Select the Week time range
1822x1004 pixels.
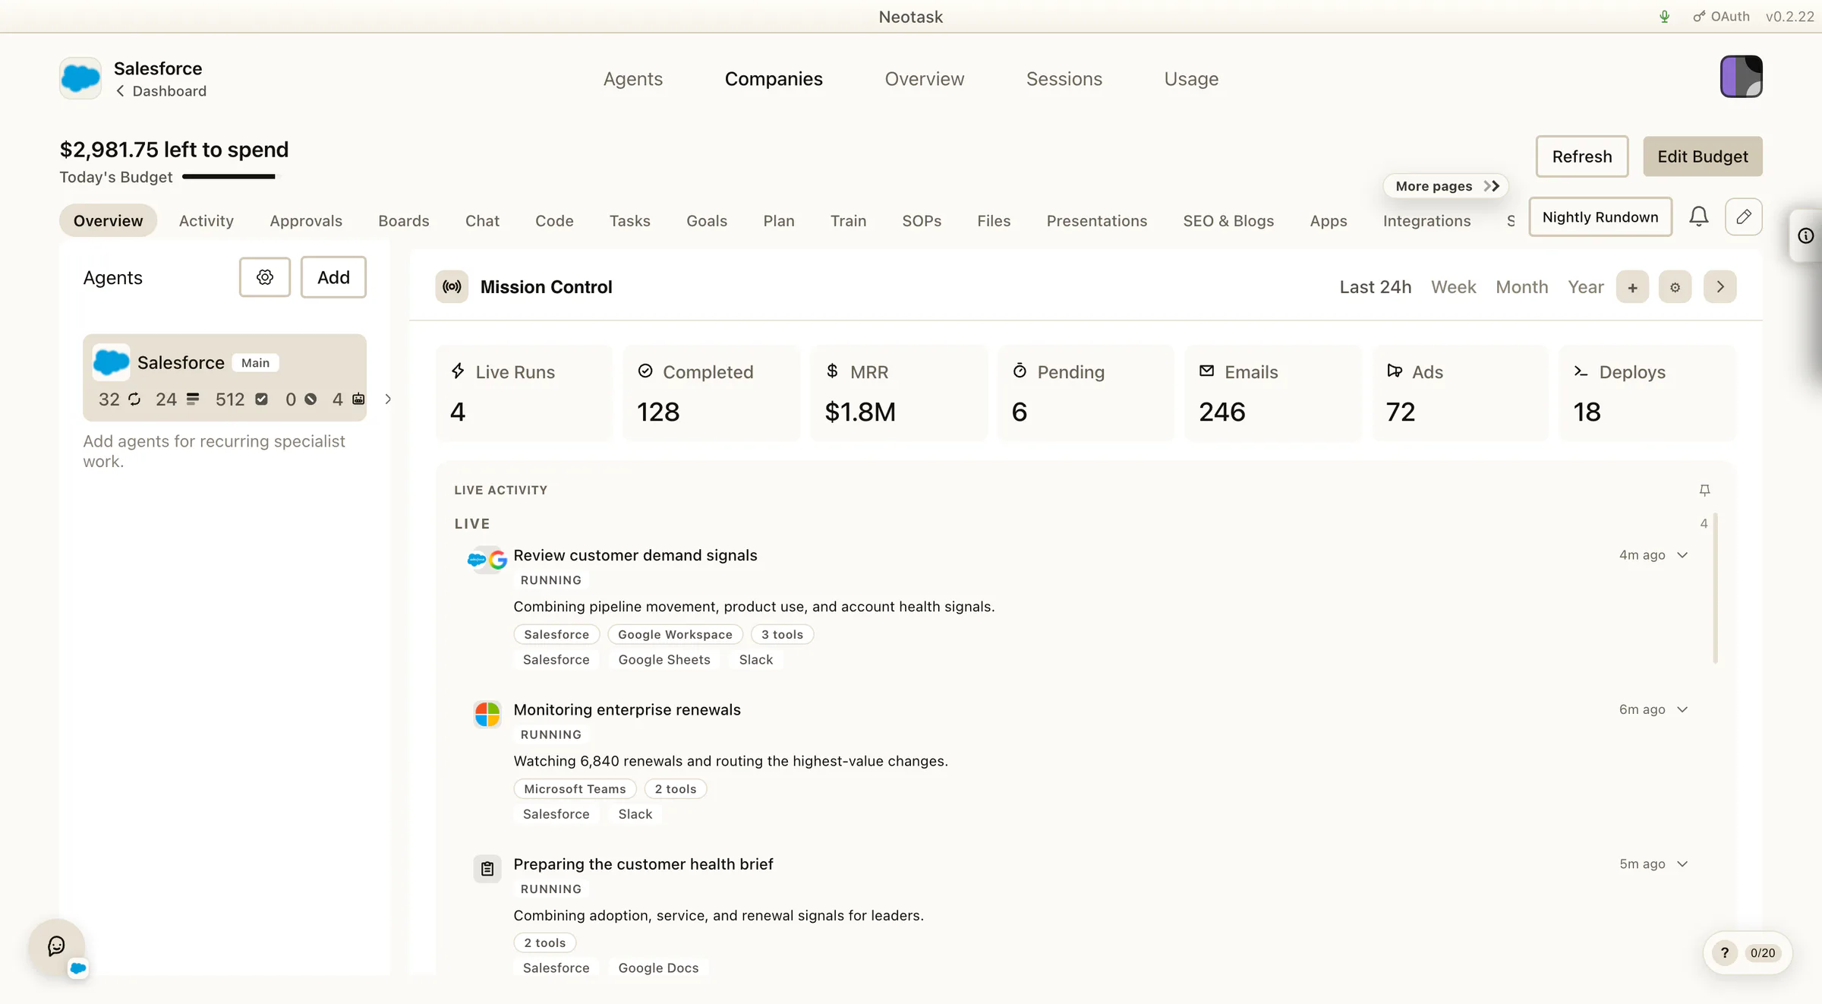pyautogui.click(x=1453, y=287)
